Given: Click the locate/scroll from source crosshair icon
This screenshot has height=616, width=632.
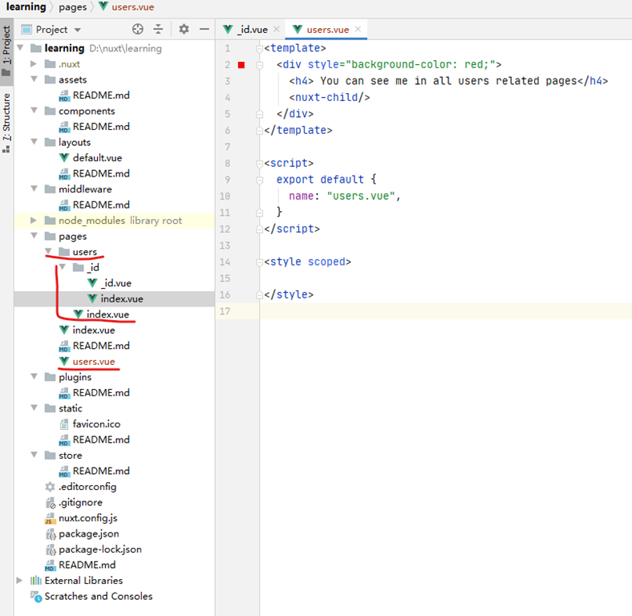Looking at the screenshot, I should [x=138, y=29].
